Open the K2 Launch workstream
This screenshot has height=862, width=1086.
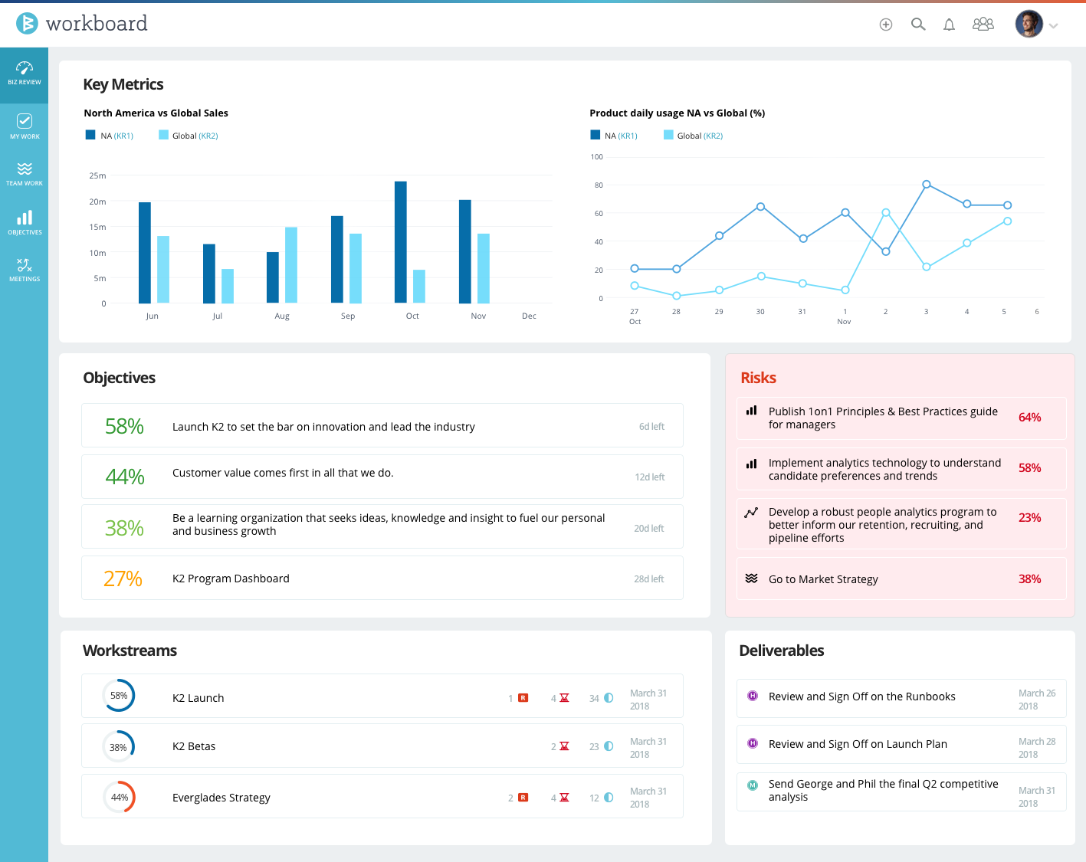pos(198,697)
